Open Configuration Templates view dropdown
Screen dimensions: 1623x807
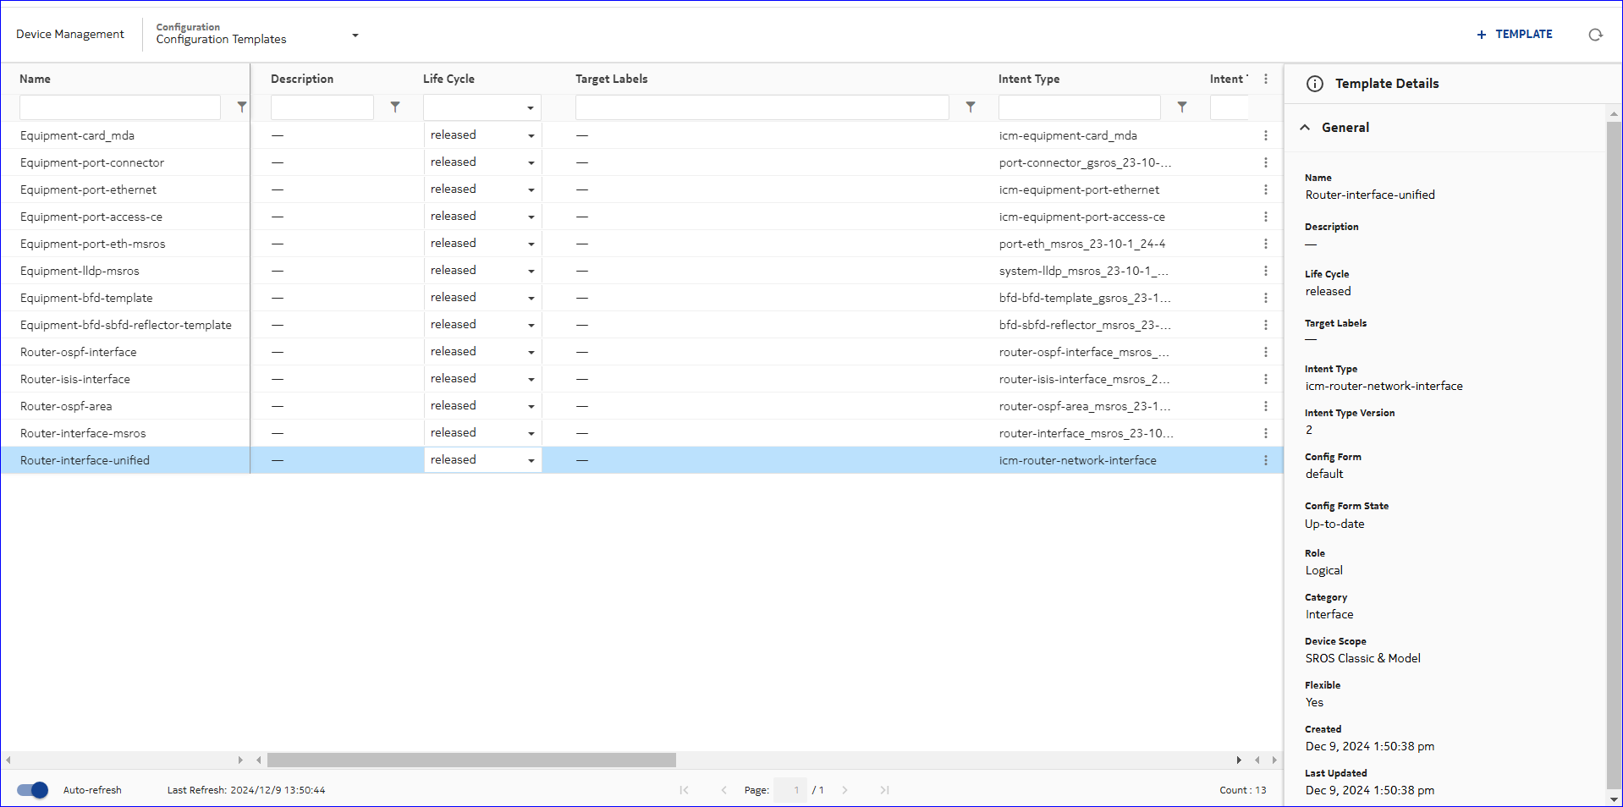pos(355,36)
